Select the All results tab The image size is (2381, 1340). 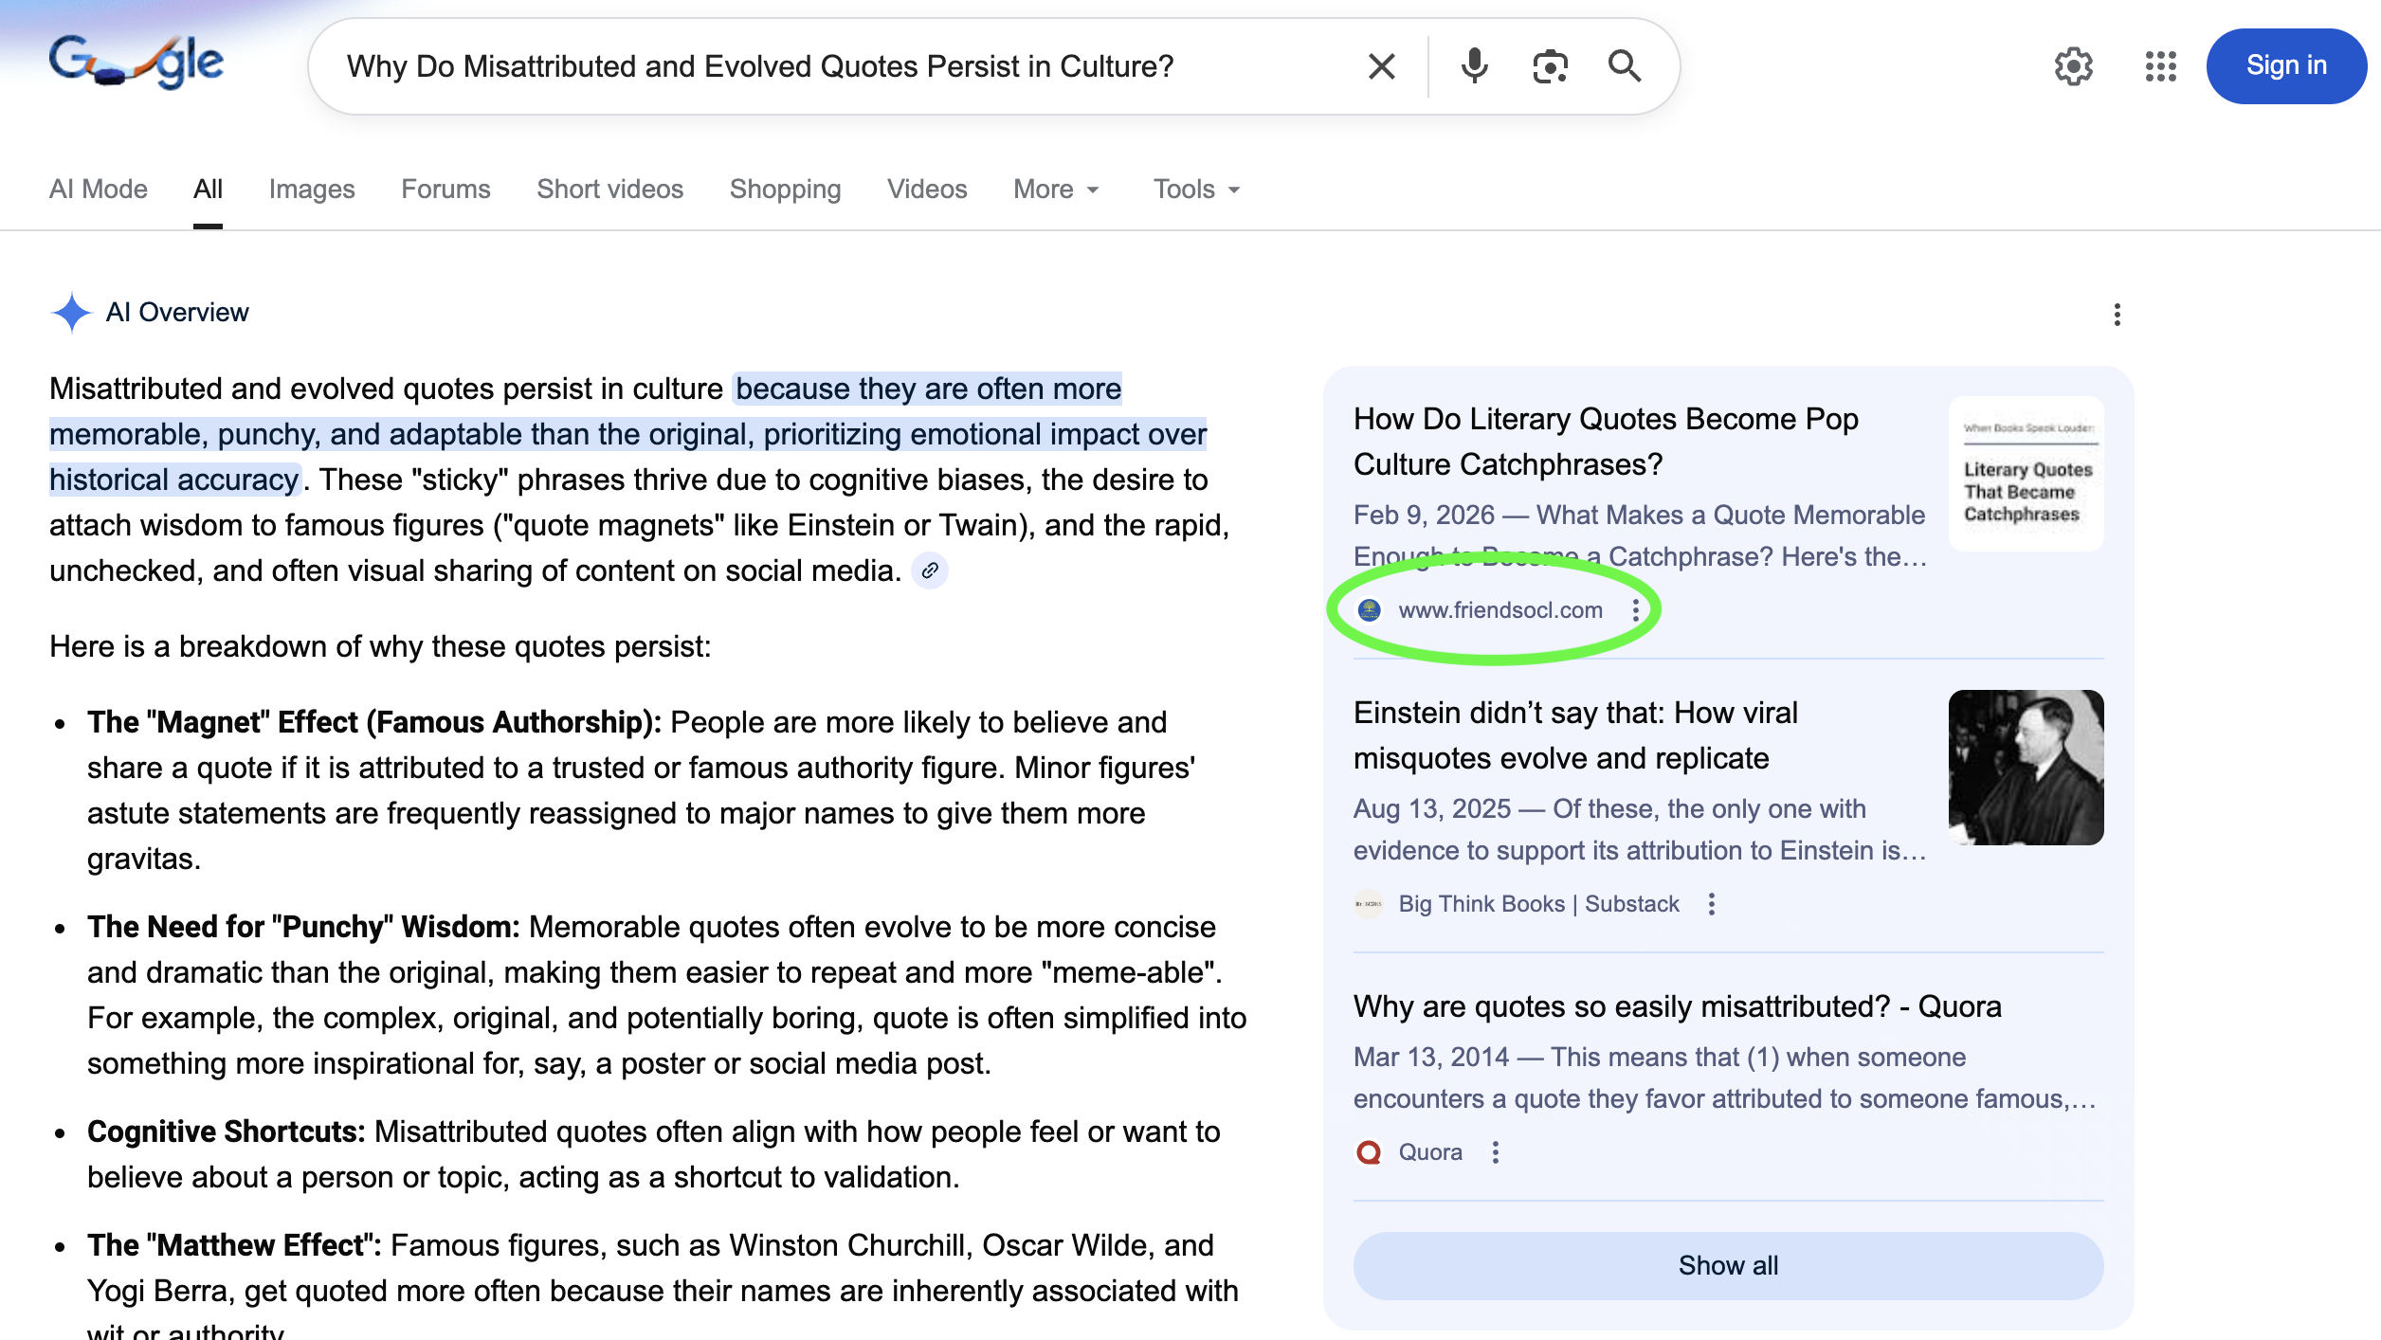click(x=208, y=190)
